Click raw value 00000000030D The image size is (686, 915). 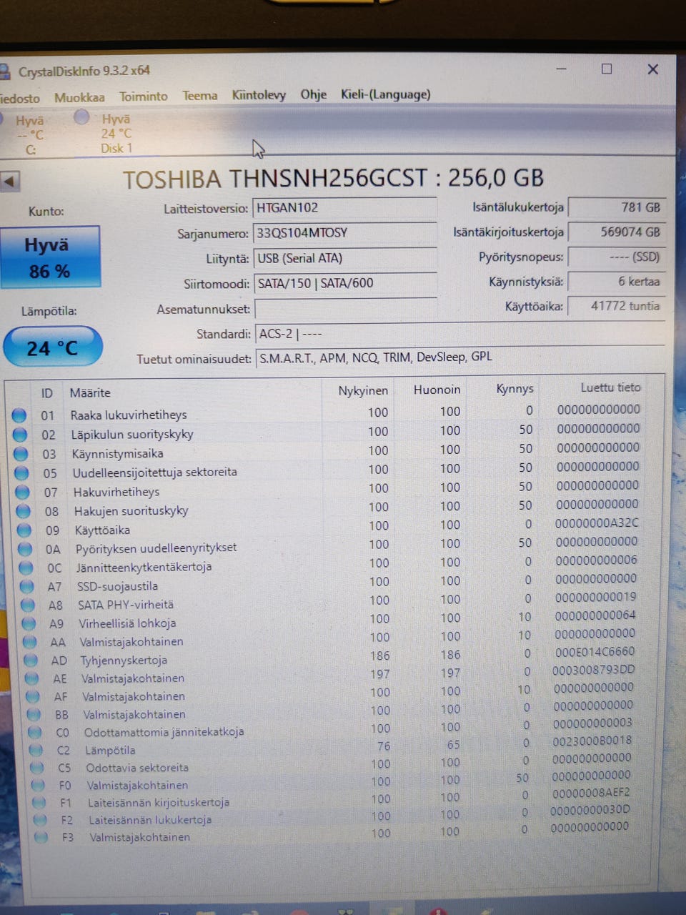590,809
